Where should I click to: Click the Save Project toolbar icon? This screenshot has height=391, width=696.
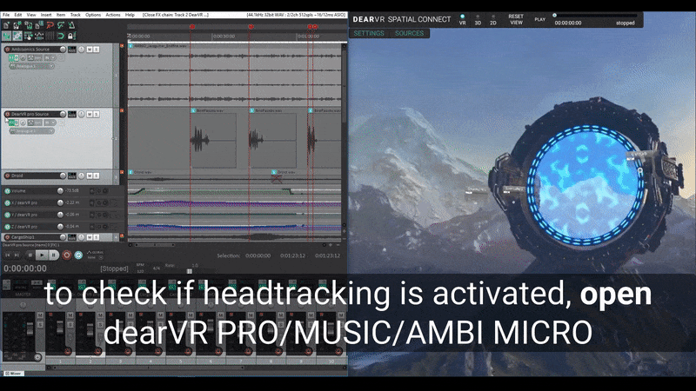29,25
